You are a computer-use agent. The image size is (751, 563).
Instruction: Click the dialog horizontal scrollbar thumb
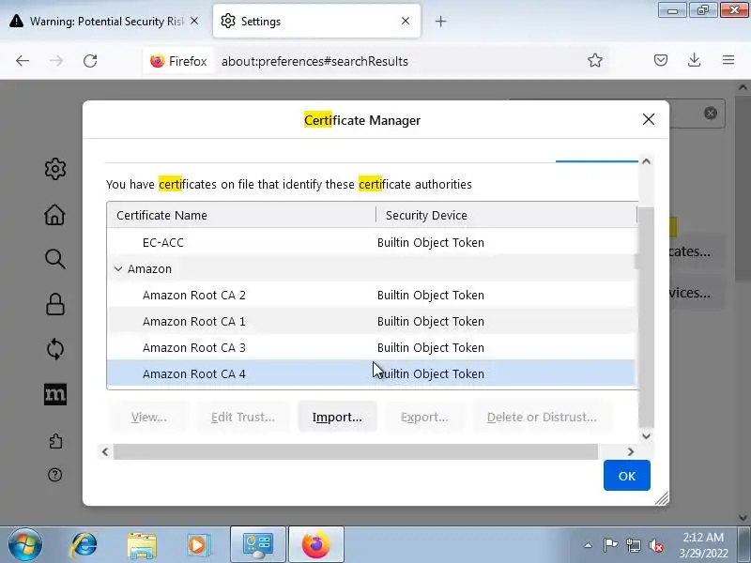(356, 451)
